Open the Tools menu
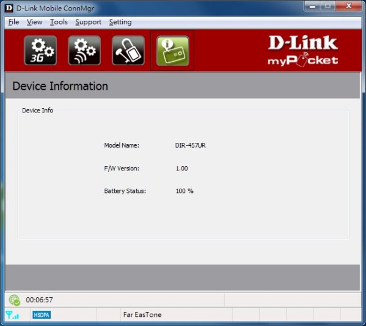Image resolution: width=366 pixels, height=326 pixels. [59, 22]
